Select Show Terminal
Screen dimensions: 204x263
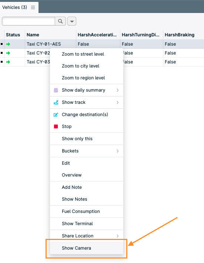[87, 224]
